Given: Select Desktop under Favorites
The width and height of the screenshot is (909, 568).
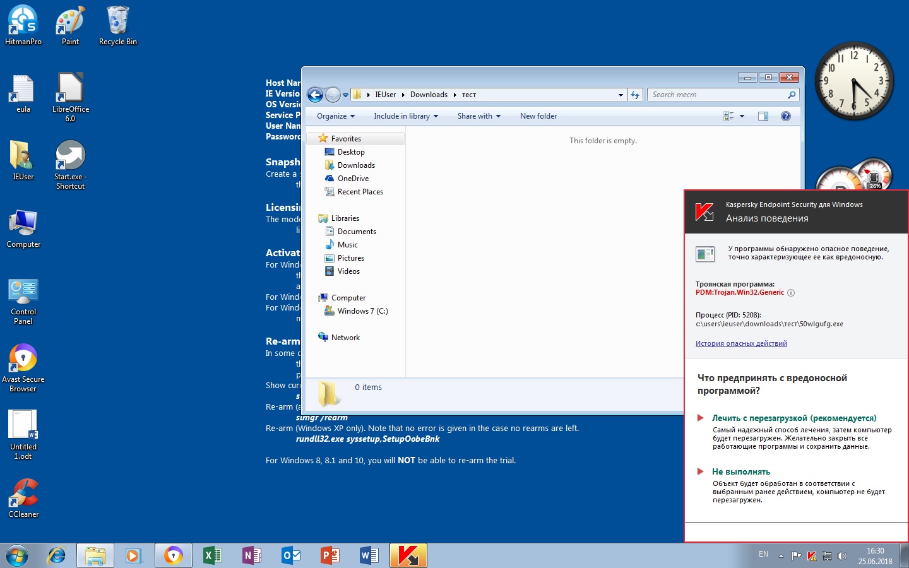Looking at the screenshot, I should [x=351, y=152].
